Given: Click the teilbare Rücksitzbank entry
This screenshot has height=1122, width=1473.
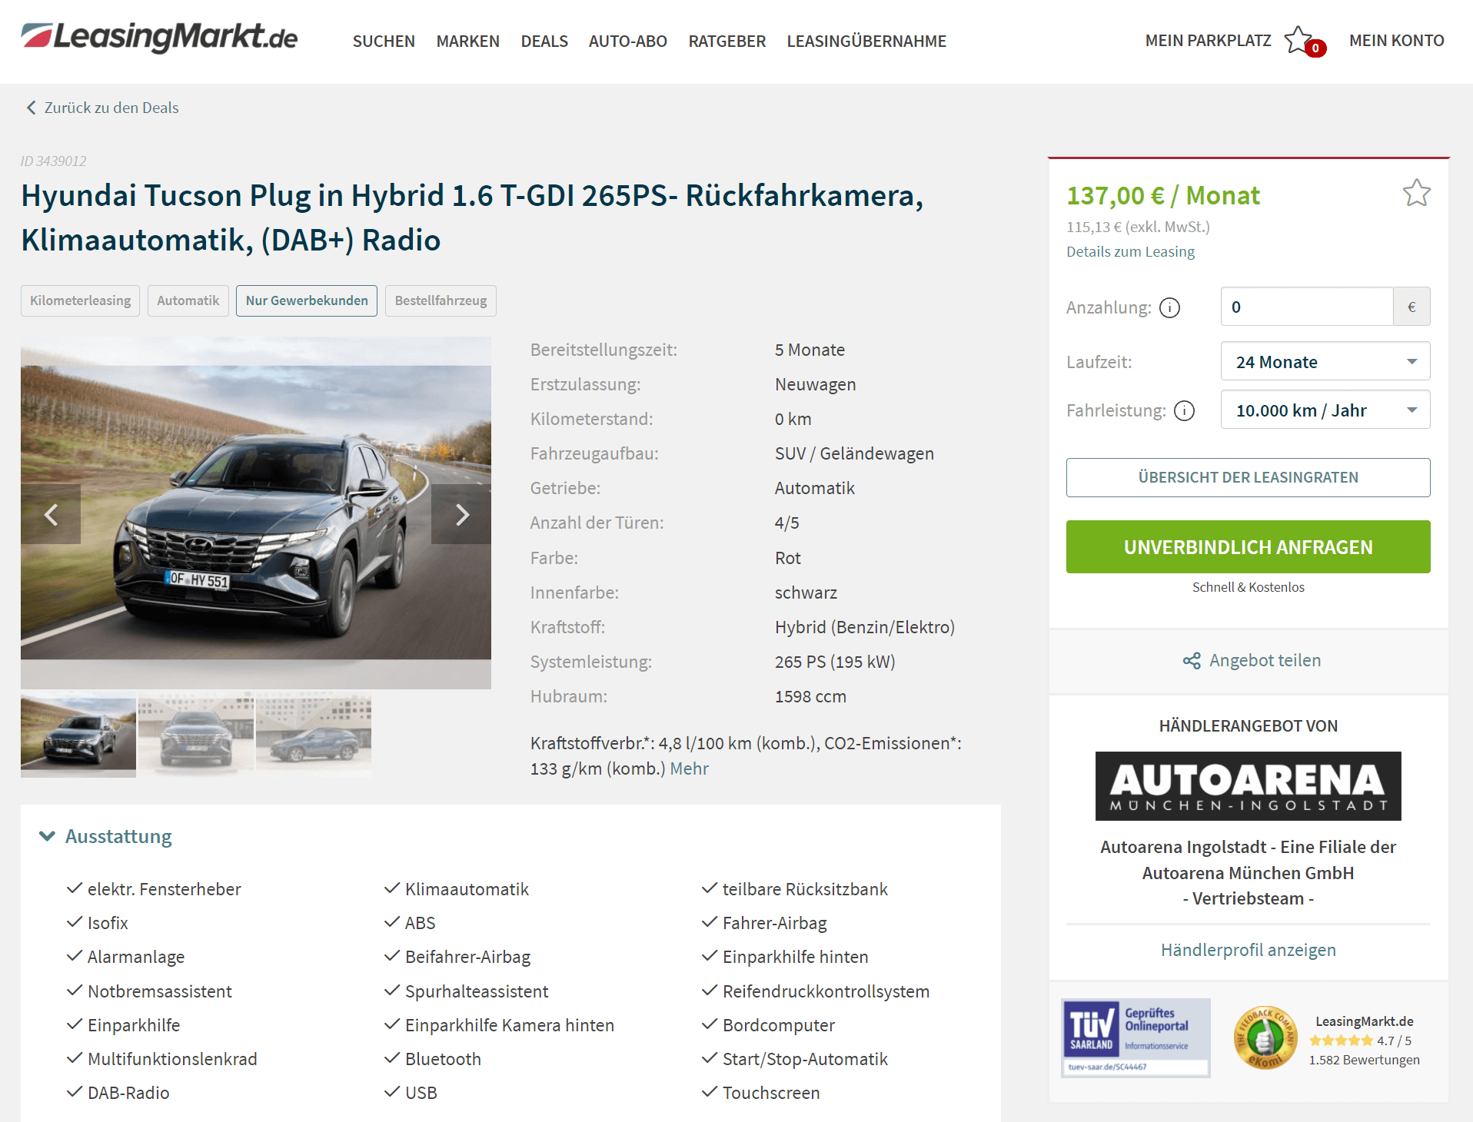Looking at the screenshot, I should click(805, 889).
